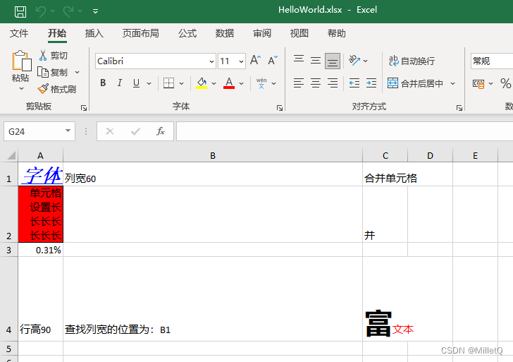Expand the phonetic guide options arrow
Viewport: 513px width, 362px height.
pos(274,83)
